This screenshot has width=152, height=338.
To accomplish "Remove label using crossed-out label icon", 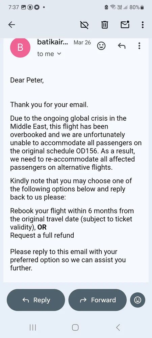I will tap(84, 25).
